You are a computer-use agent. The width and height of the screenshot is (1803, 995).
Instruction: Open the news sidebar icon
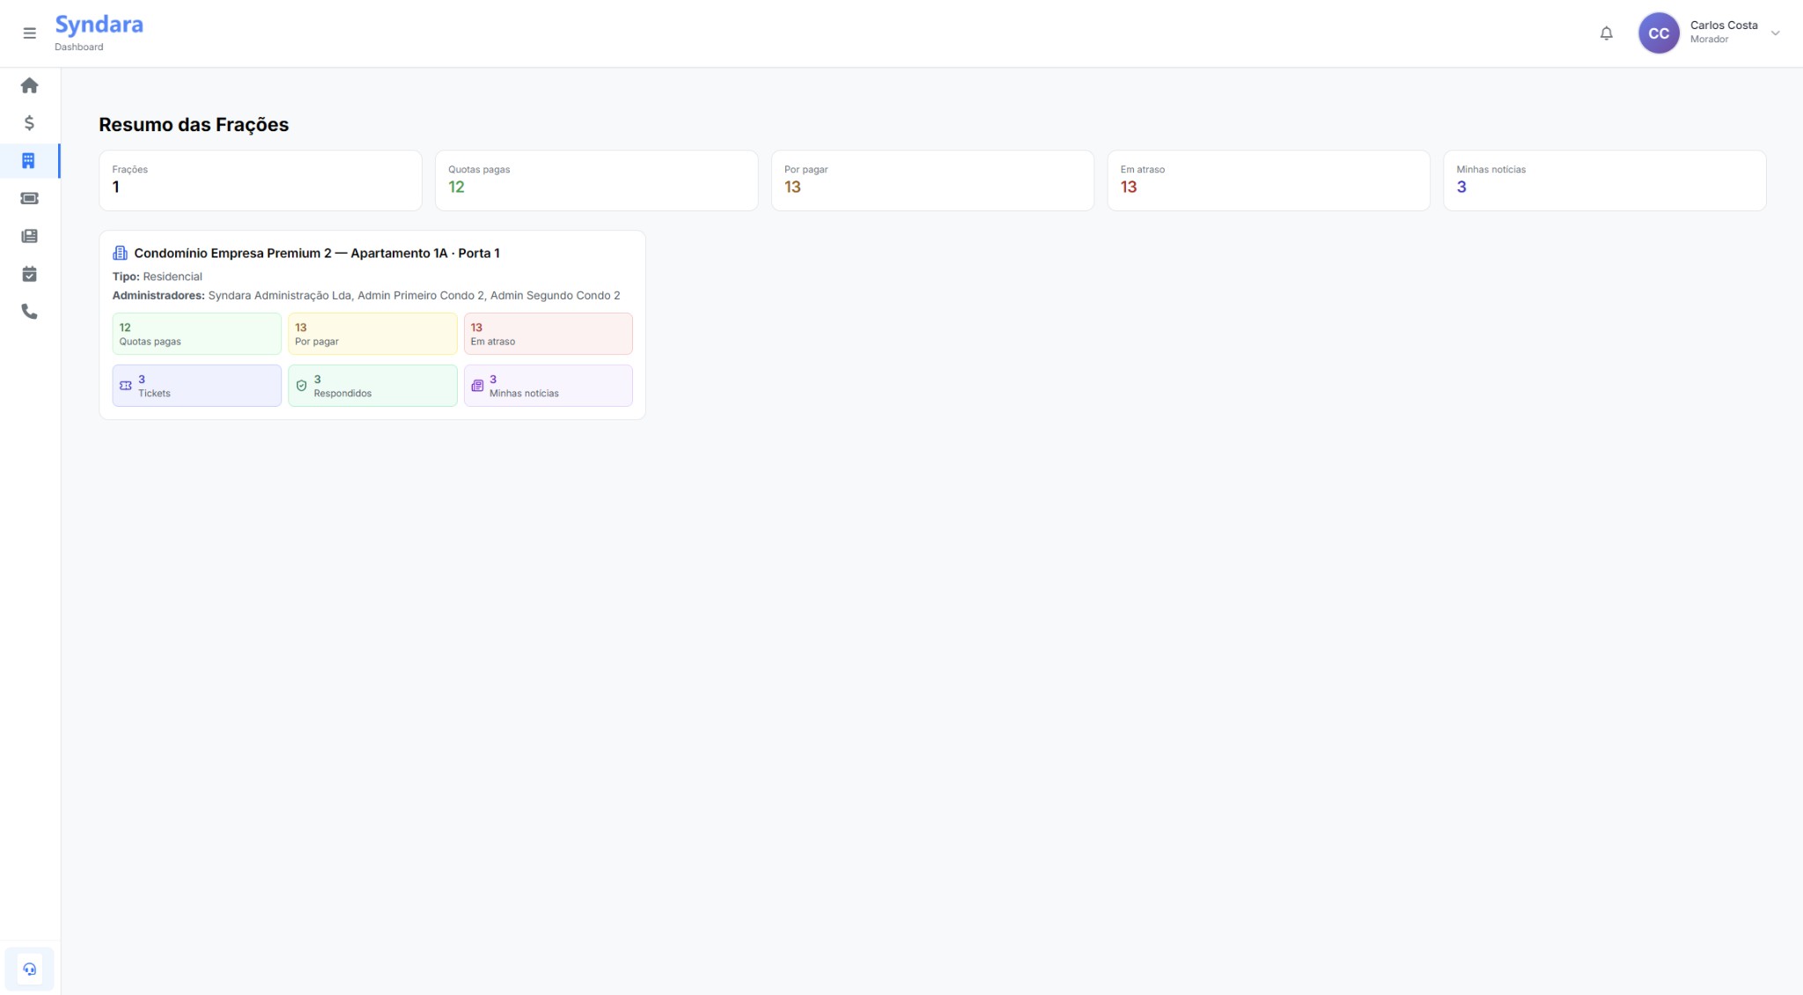(29, 236)
